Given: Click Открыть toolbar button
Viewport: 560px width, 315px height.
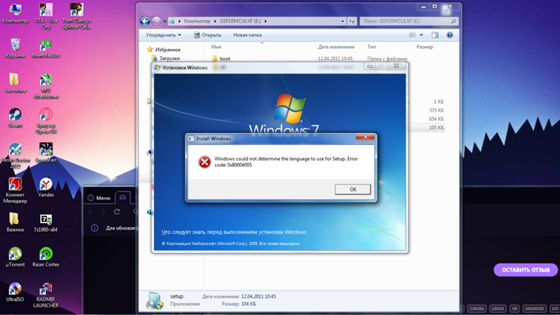Looking at the screenshot, I should 207,35.
